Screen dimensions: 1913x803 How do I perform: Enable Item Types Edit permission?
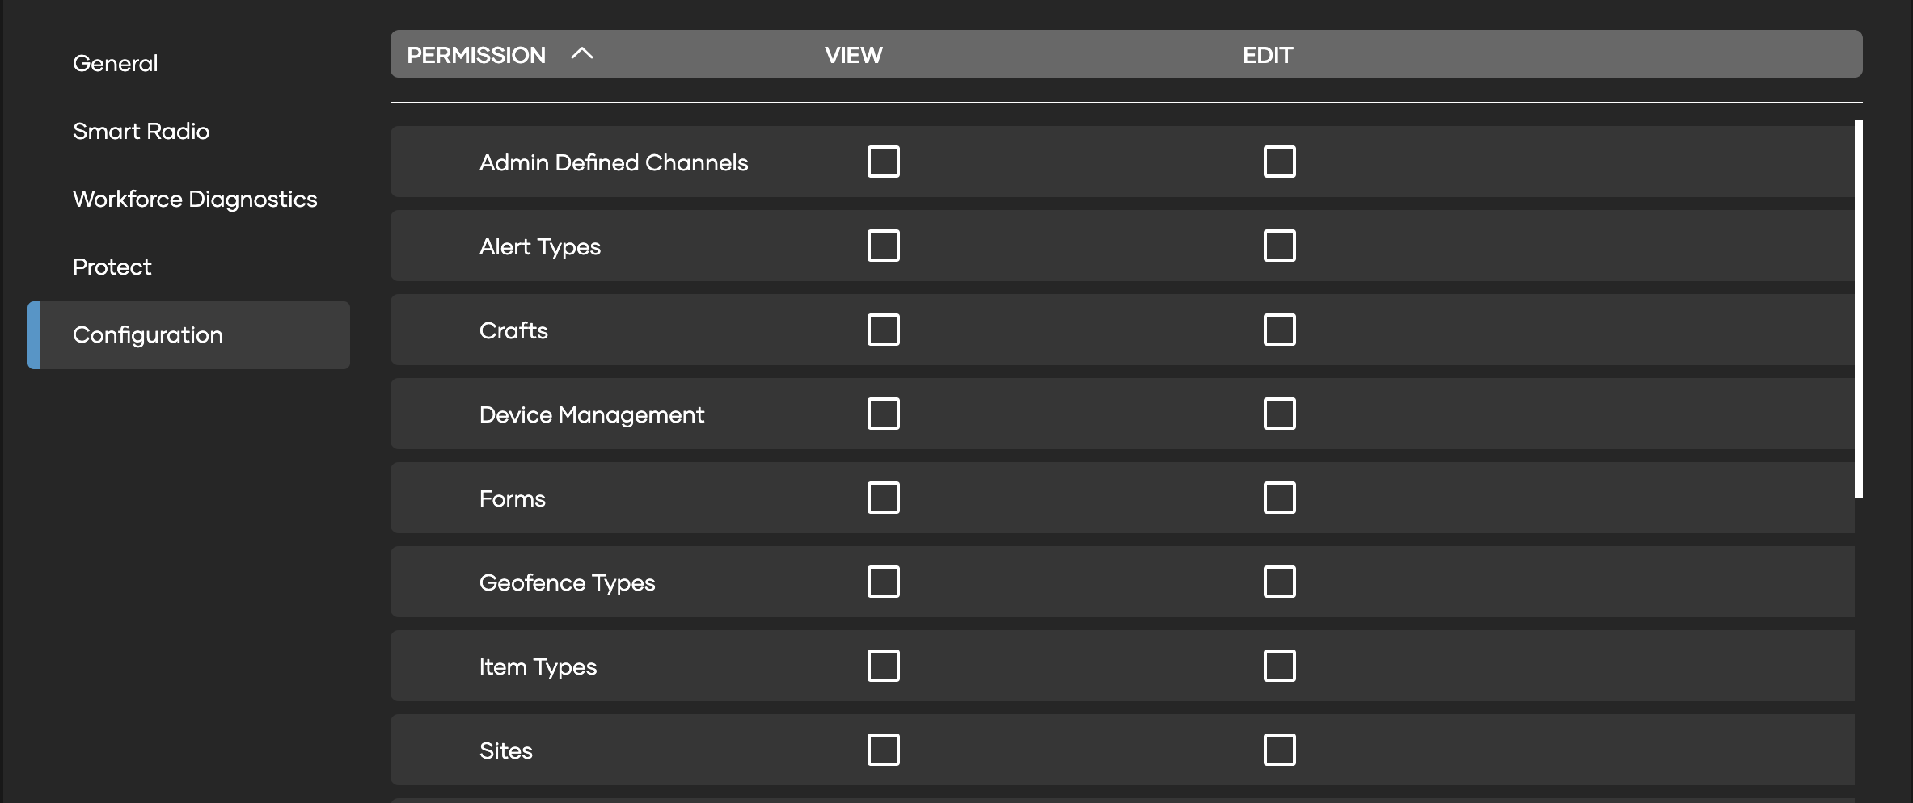coord(1279,666)
